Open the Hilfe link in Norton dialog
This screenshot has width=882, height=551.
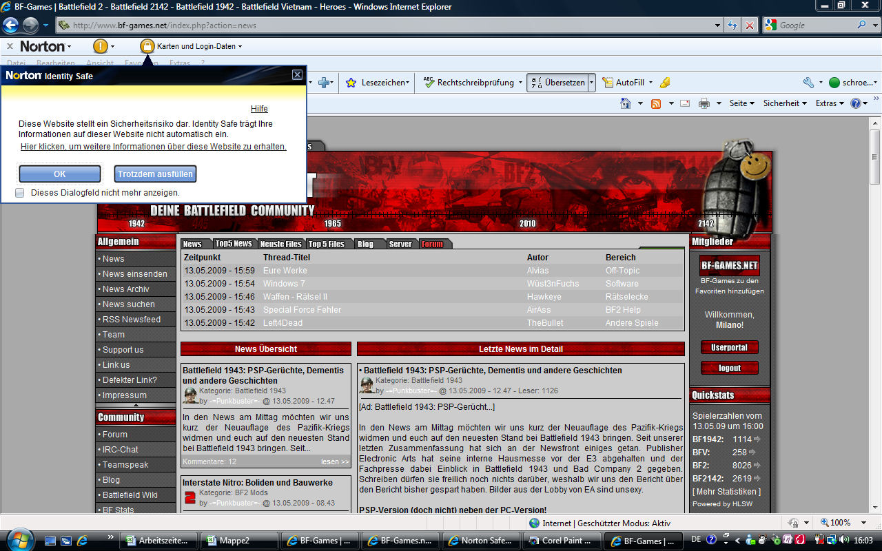click(x=259, y=109)
